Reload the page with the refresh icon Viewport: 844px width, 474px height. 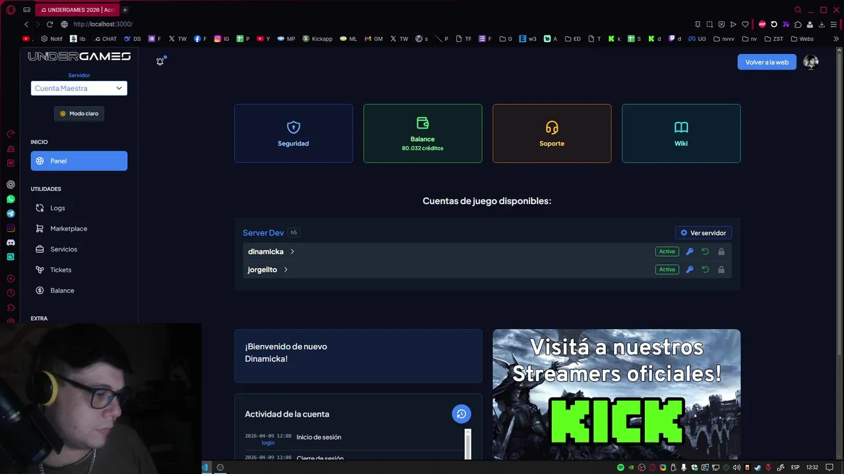pyautogui.click(x=49, y=24)
